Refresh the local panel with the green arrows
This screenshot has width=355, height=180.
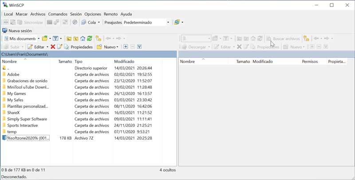90,39
